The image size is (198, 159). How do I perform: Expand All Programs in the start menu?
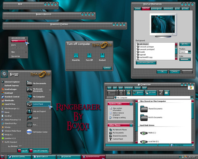coord(15,146)
